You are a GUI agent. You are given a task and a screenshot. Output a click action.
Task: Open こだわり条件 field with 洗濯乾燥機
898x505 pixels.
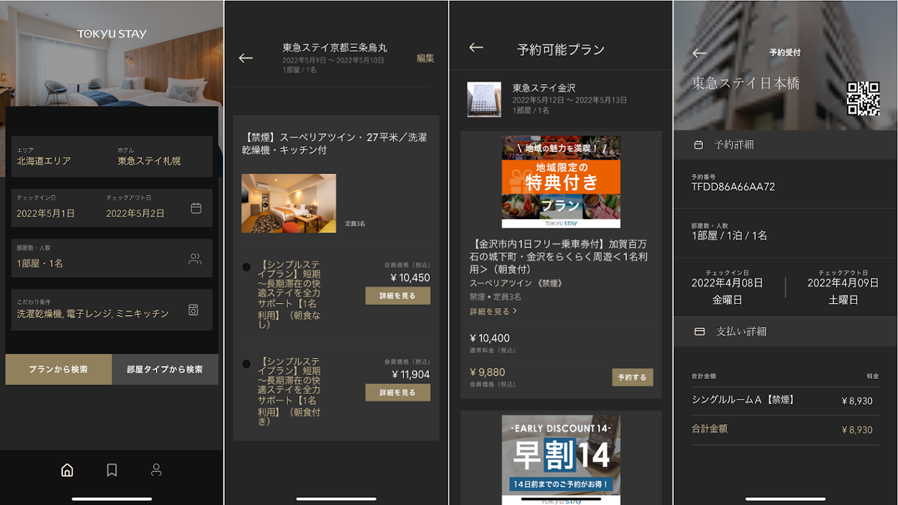coord(112,310)
